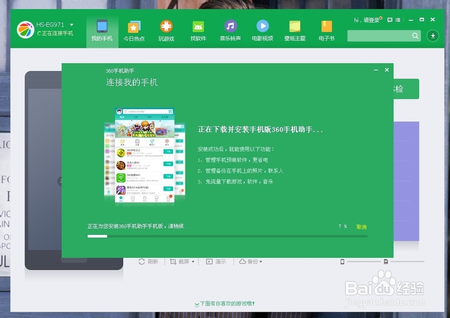Viewport: 450px width, 318px height.
Task: Click the 360手机助手 dialog title
Action: [120, 71]
